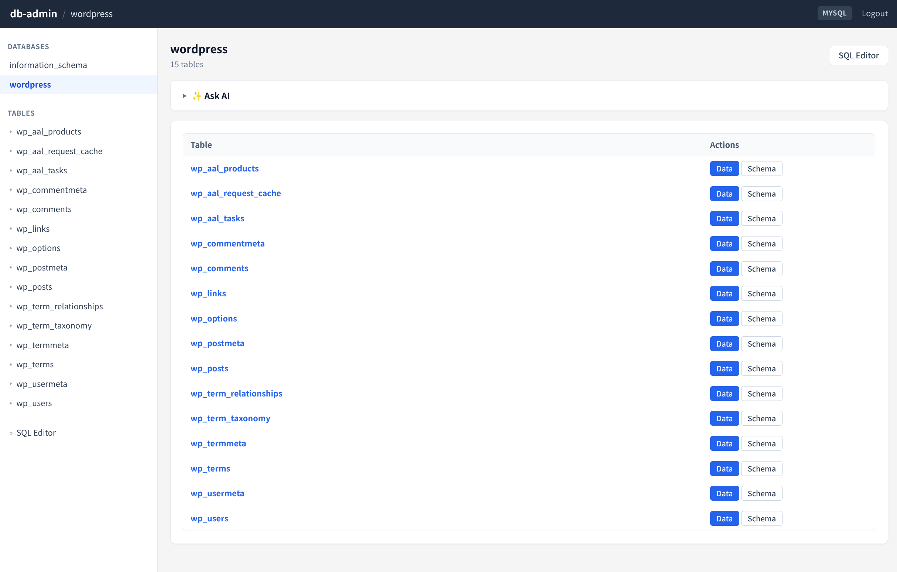The width and height of the screenshot is (897, 572).
Task: Select the information_schema database
Action: pyautogui.click(x=48, y=65)
